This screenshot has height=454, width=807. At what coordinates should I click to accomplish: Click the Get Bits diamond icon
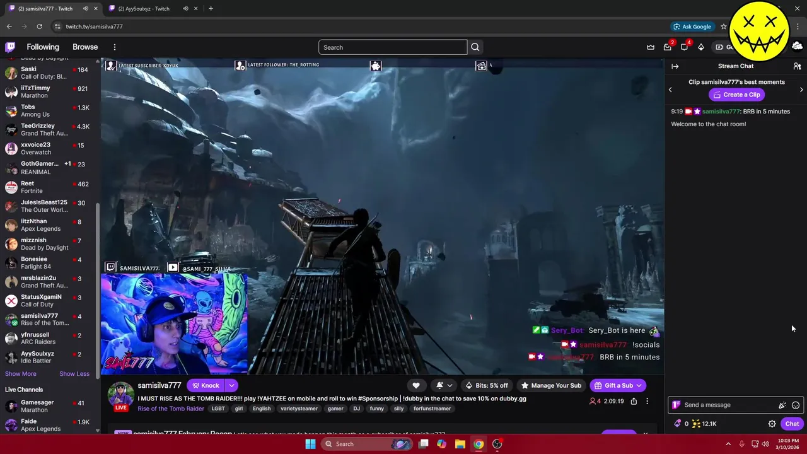click(x=700, y=47)
